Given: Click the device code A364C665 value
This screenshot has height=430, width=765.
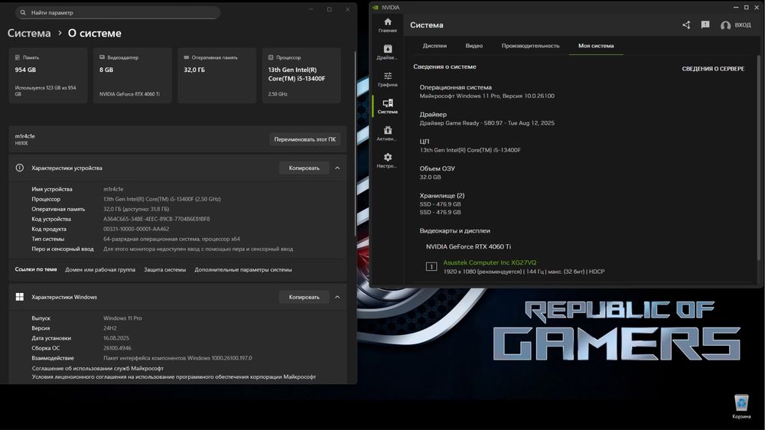Looking at the screenshot, I should [156, 219].
